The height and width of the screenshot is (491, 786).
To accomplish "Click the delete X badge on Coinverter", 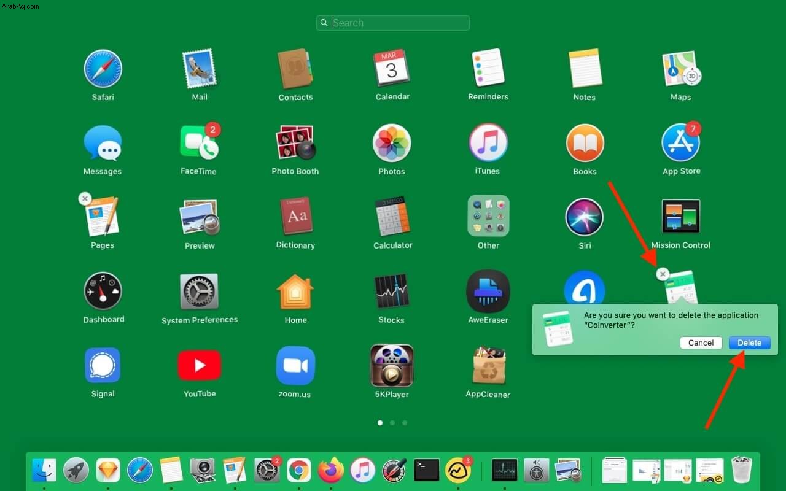I will click(663, 274).
